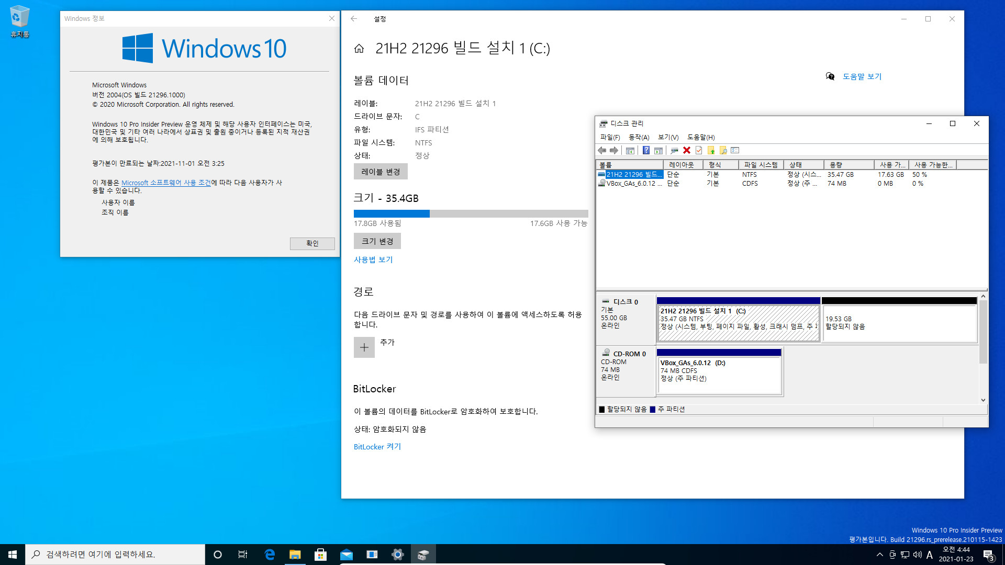
Task: Click 레이블 변경 button in Settings
Action: tap(381, 172)
